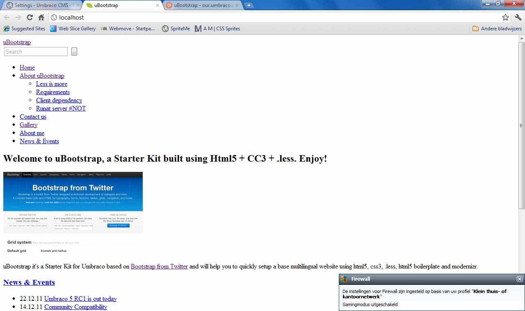Click the News & Events section heading link

click(29, 282)
